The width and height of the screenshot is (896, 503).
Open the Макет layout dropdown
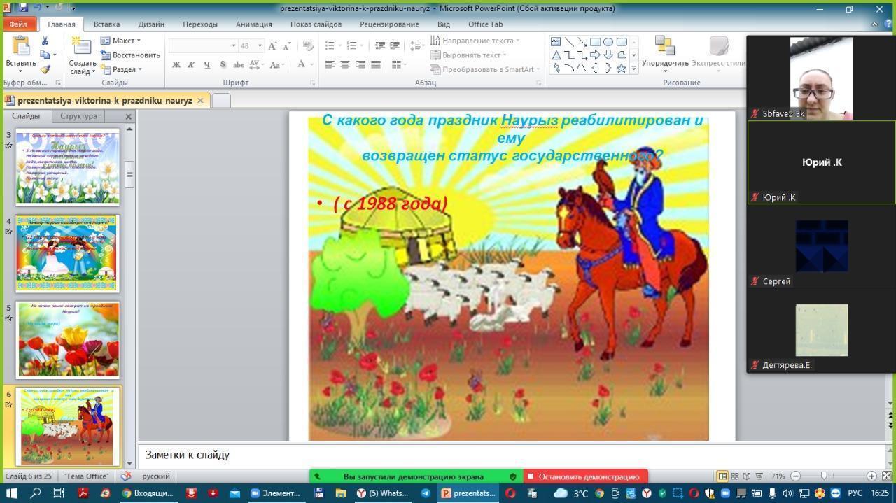coord(121,41)
